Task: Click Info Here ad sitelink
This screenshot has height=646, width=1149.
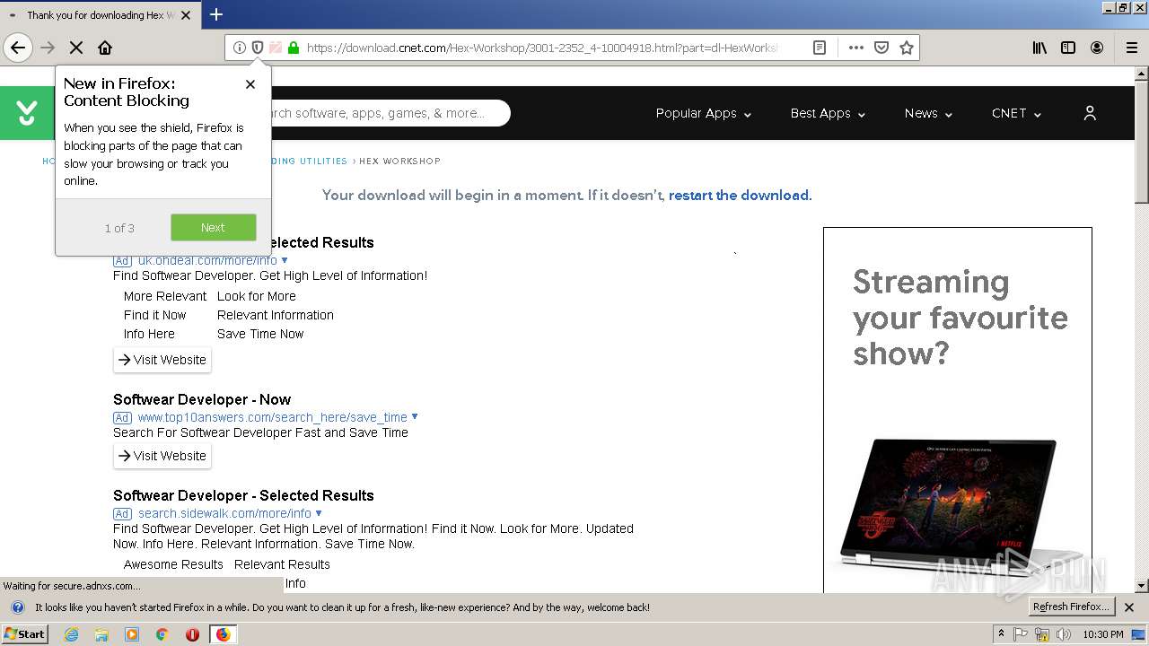Action: [x=149, y=334]
